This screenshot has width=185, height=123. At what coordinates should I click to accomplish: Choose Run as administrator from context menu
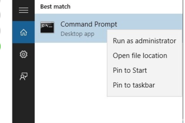pyautogui.click(x=144, y=41)
